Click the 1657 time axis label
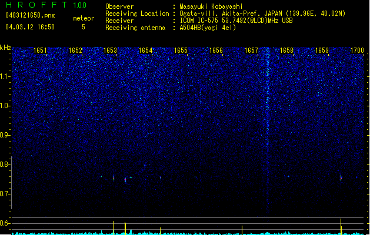The height and width of the screenshot is (235, 370). pos(251,51)
